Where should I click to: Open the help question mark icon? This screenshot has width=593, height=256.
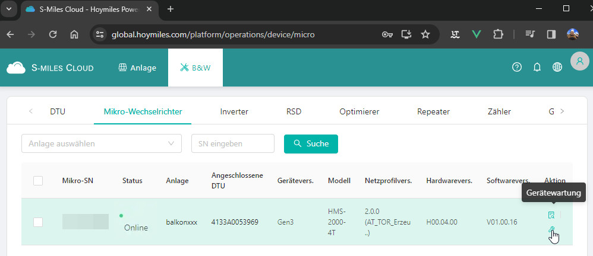coord(517,68)
